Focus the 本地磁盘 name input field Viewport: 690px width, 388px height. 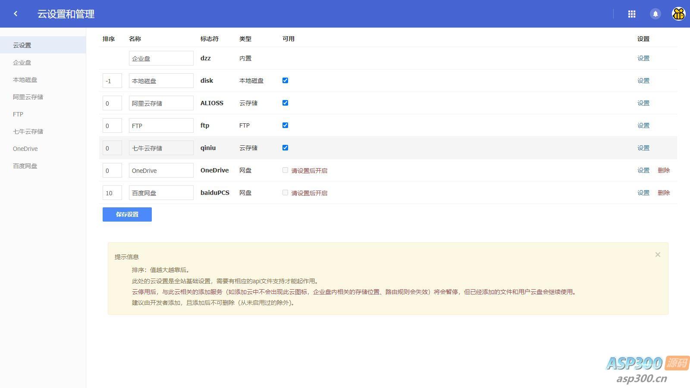coord(161,81)
